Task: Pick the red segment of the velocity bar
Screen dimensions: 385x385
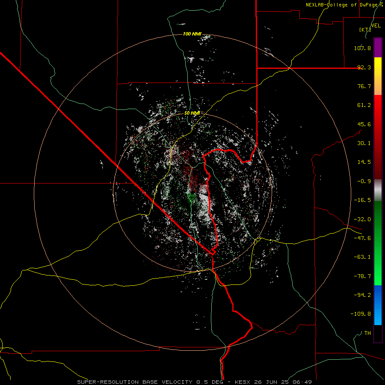Action: pos(378,137)
